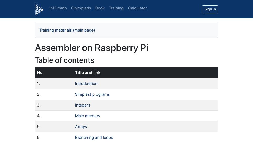Open the Training nav item
This screenshot has height=142, width=253.
[x=116, y=8]
